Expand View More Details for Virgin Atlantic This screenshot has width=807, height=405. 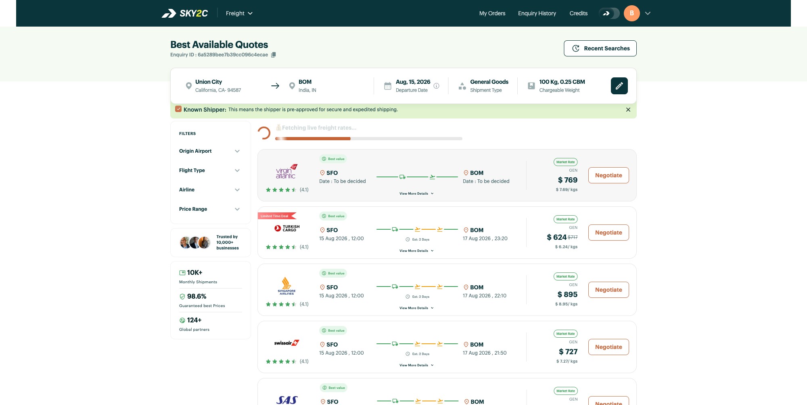click(416, 193)
